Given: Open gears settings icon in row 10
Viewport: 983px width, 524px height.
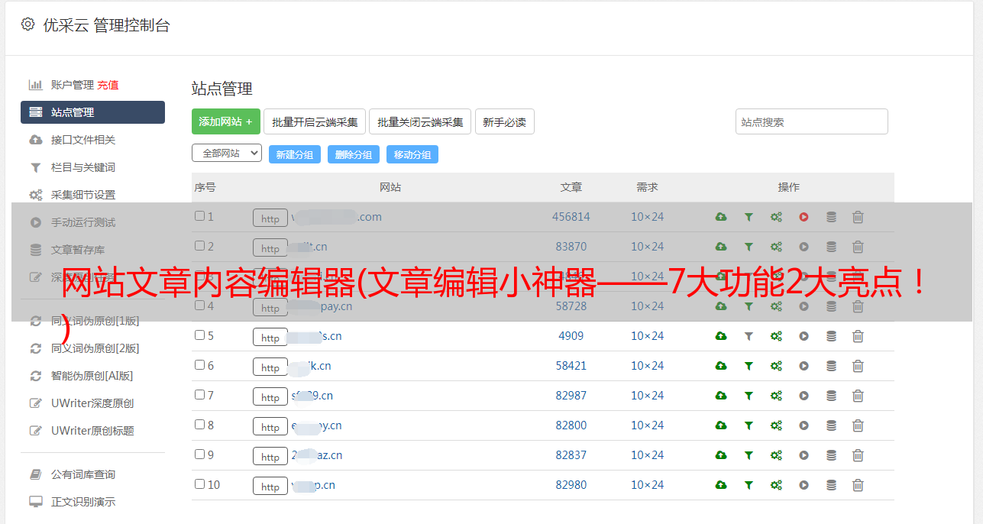Looking at the screenshot, I should [776, 485].
